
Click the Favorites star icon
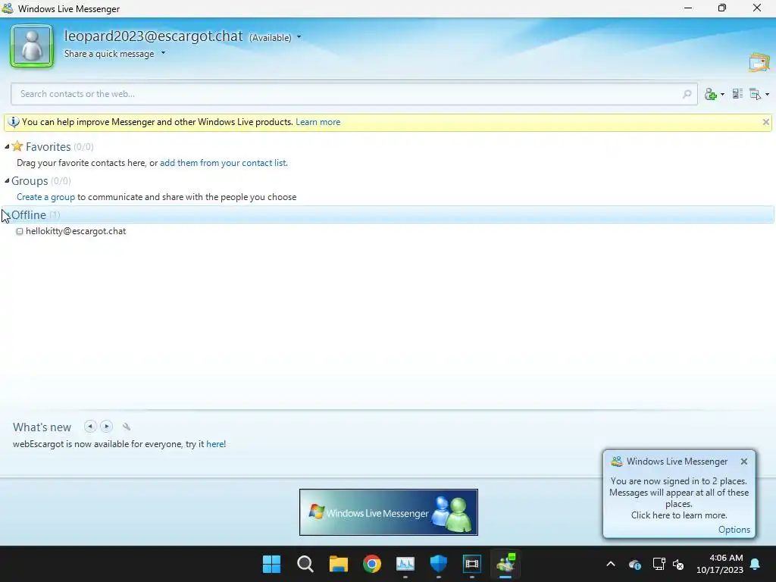(x=17, y=146)
